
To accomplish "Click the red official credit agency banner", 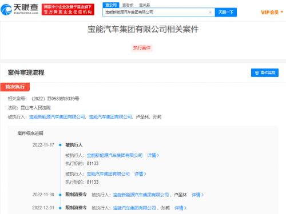I will tap(68, 9).
